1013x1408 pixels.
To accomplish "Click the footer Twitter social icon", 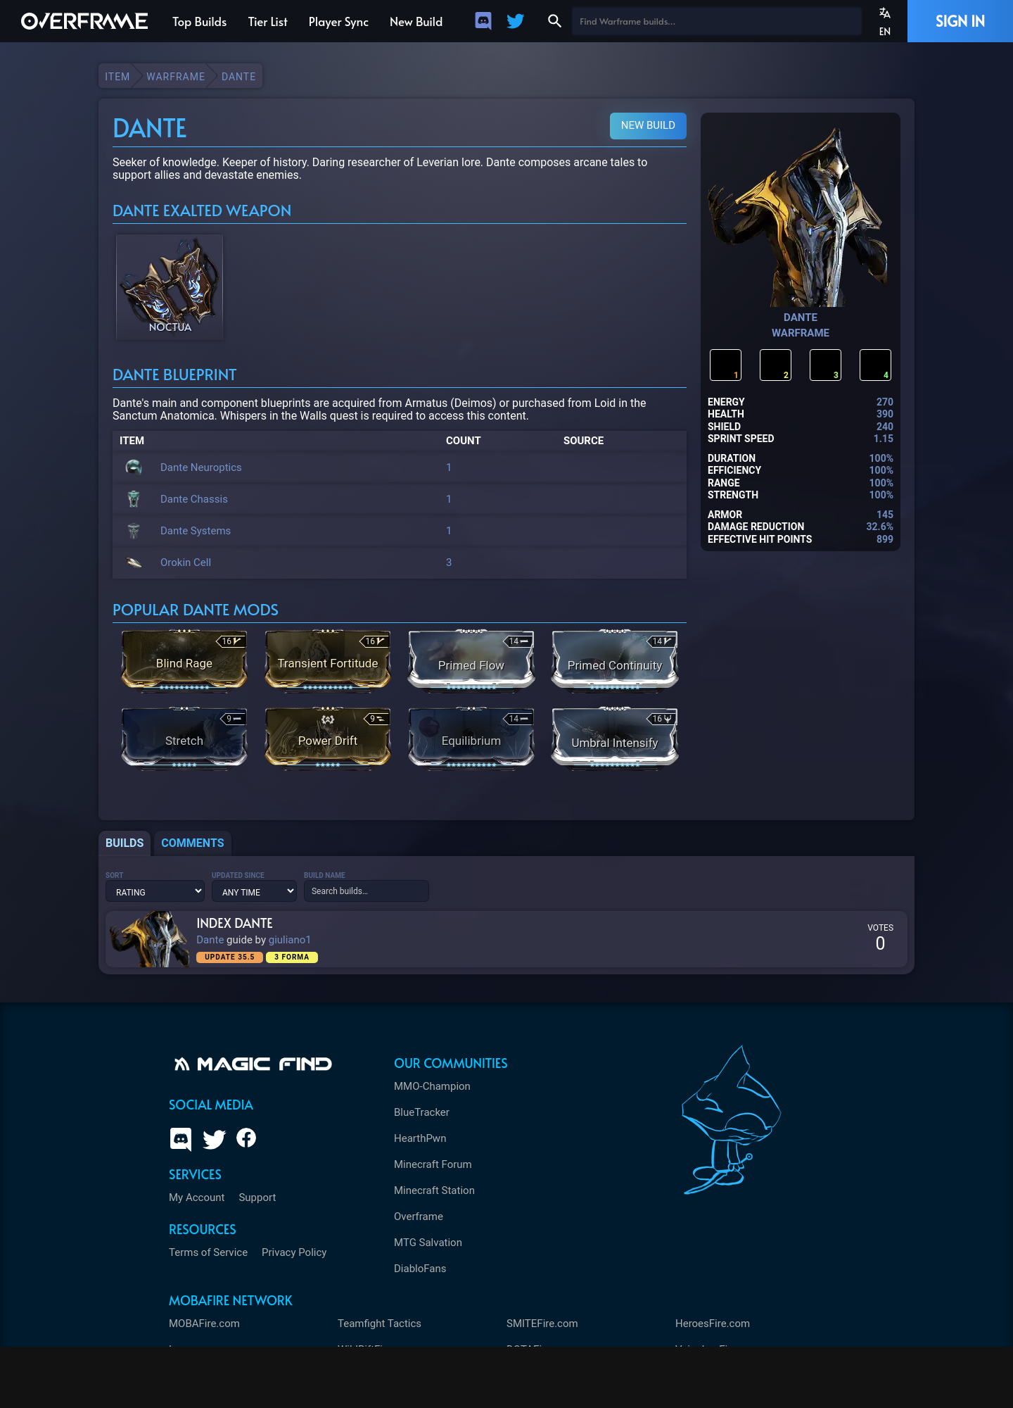I will 214,1138.
